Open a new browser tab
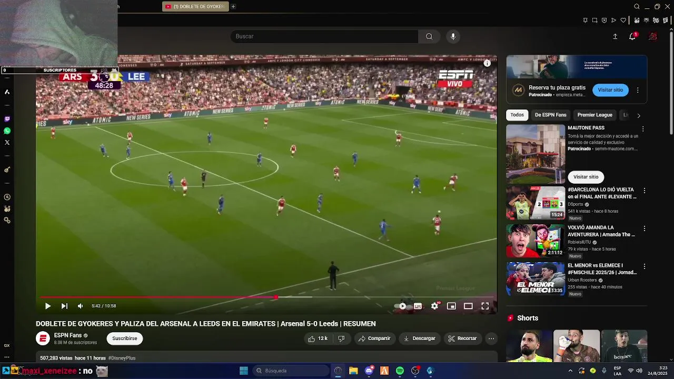The width and height of the screenshot is (674, 379). tap(233, 6)
